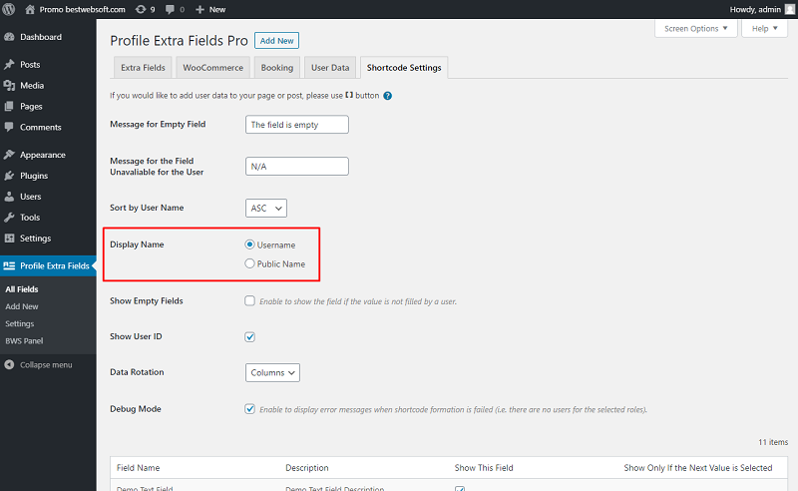The image size is (798, 491).
Task: Click the Add New button
Action: click(277, 41)
